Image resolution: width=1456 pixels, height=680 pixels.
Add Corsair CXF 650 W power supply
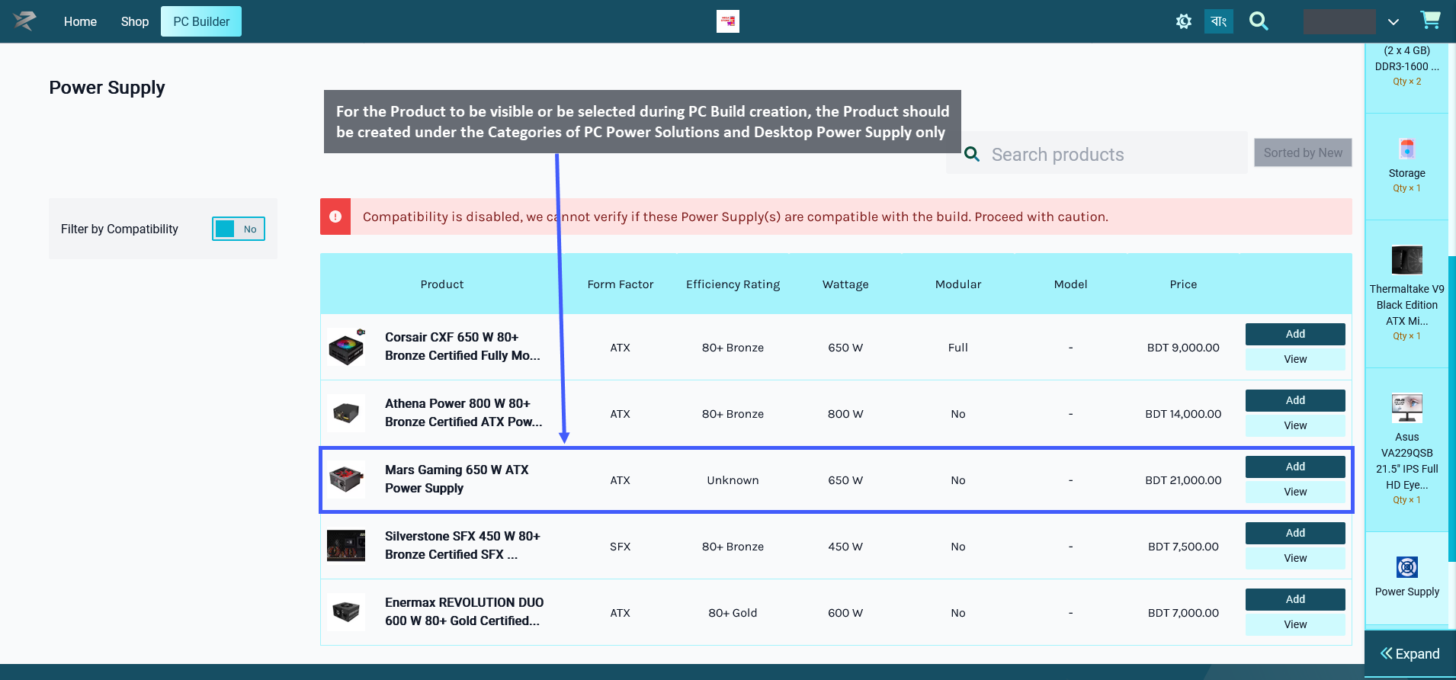coord(1295,334)
